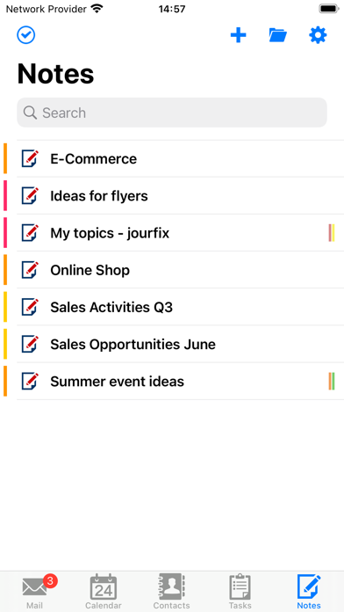The image size is (344, 612).
Task: Tap the note icon beside E-Commerce
Action: 30,159
